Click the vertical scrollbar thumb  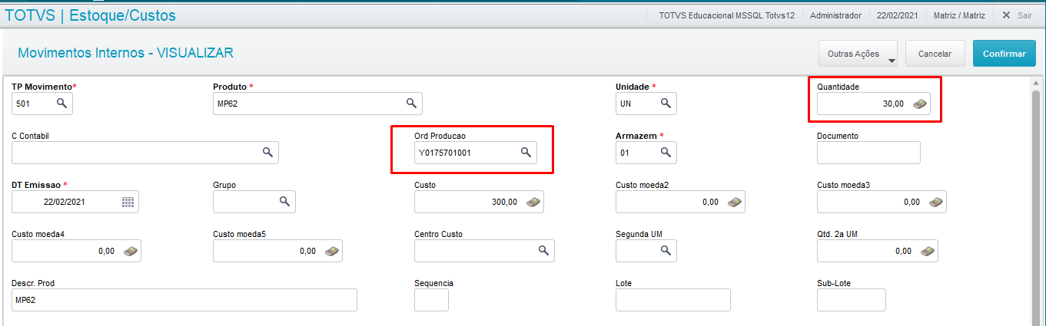click(x=1036, y=207)
